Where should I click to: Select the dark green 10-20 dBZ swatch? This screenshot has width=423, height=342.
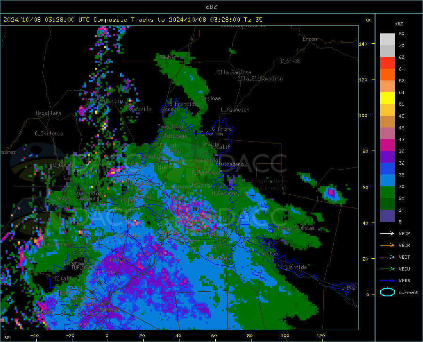tap(387, 204)
